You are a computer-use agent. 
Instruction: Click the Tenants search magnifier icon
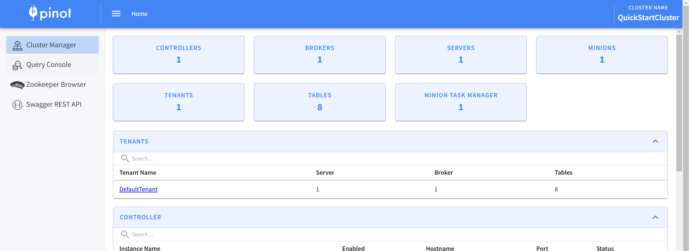125,158
